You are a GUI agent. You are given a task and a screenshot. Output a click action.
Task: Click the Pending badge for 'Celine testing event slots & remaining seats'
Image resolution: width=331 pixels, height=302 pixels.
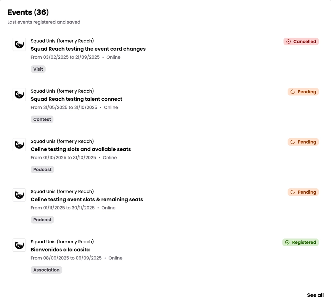pyautogui.click(x=303, y=192)
